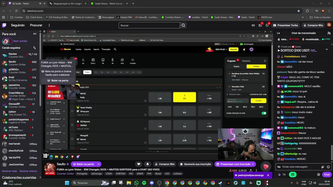Open Chrome tab search dropdown
This screenshot has height=187, width=333.
click(3, 4)
